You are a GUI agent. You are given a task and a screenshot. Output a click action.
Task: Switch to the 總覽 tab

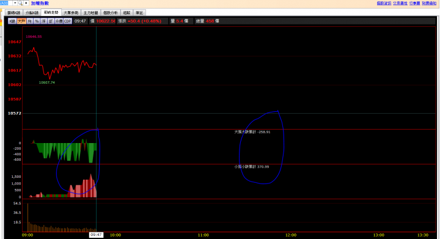pyautogui.click(x=127, y=13)
